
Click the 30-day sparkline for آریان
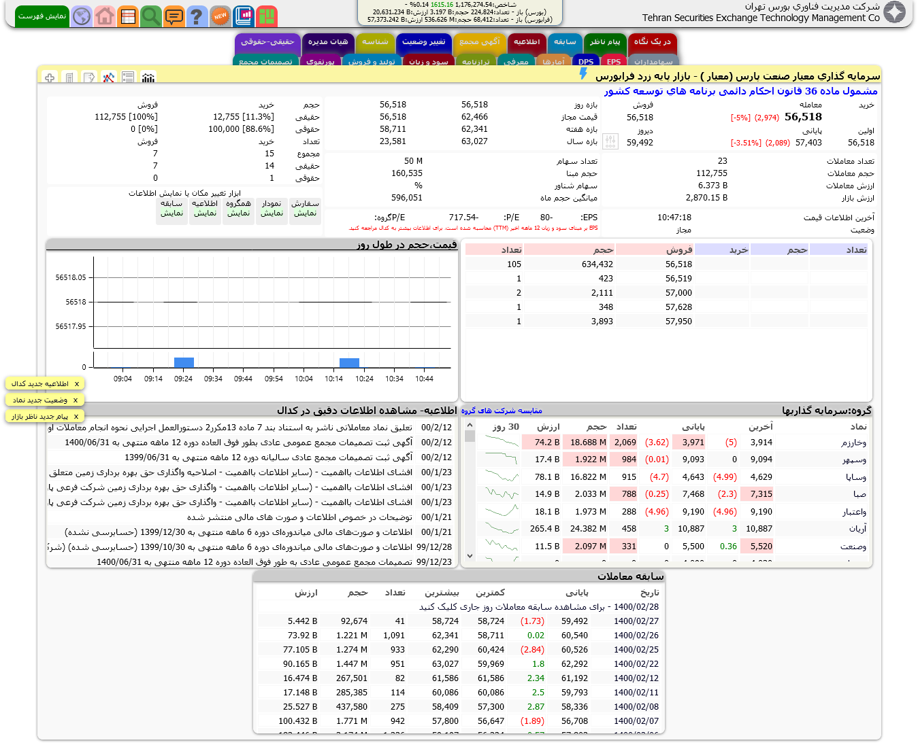coord(502,528)
